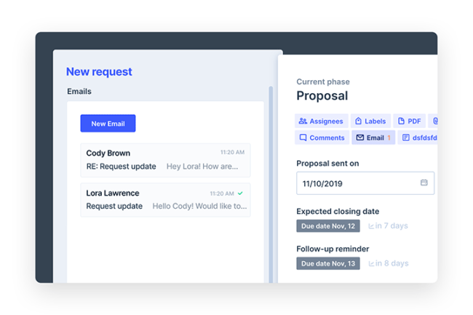This screenshot has width=473, height=315.
Task: Click the Proposal sent on date field
Action: pyautogui.click(x=357, y=183)
